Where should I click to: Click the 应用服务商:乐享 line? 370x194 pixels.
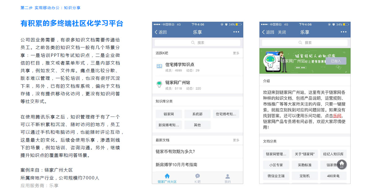pyautogui.click(x=39, y=186)
